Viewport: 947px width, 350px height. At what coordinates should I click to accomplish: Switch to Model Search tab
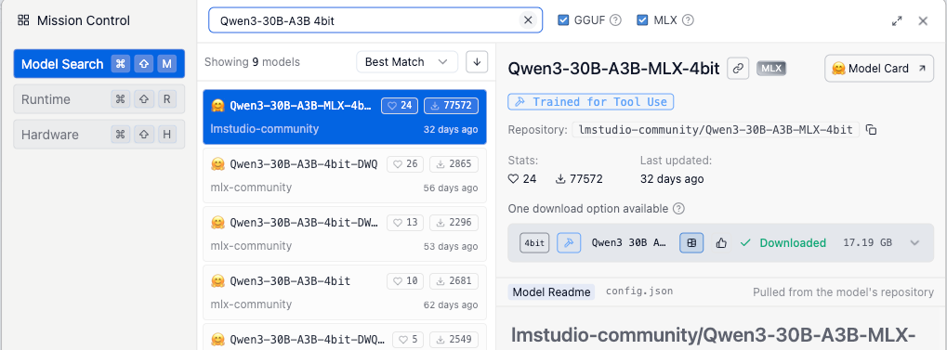(x=99, y=64)
